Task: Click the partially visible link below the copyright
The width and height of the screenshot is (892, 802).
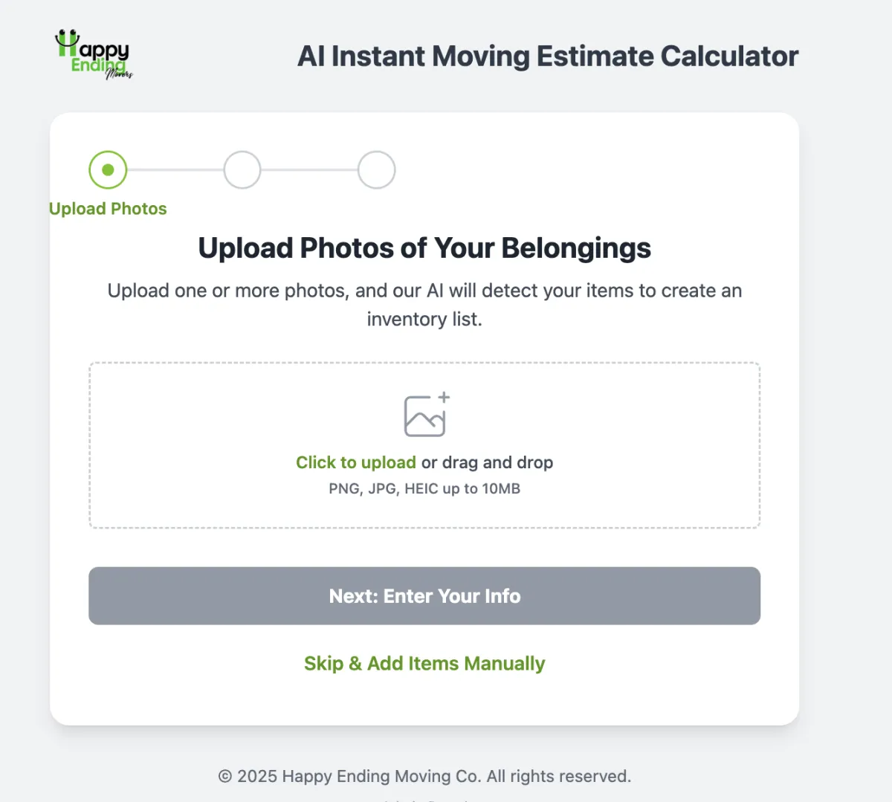Action: (x=424, y=800)
